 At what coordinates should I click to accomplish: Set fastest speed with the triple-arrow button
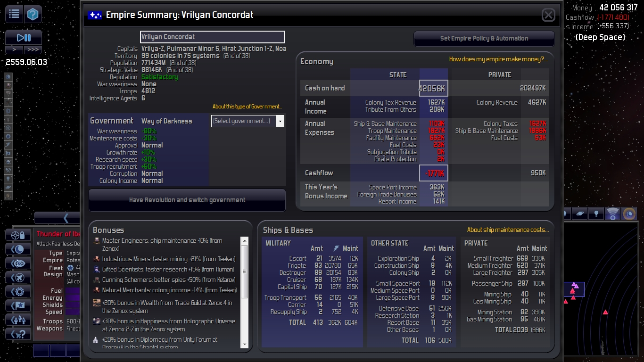(x=33, y=49)
